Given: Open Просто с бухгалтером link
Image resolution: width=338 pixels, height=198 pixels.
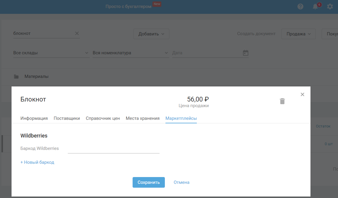Looking at the screenshot, I should (x=128, y=6).
